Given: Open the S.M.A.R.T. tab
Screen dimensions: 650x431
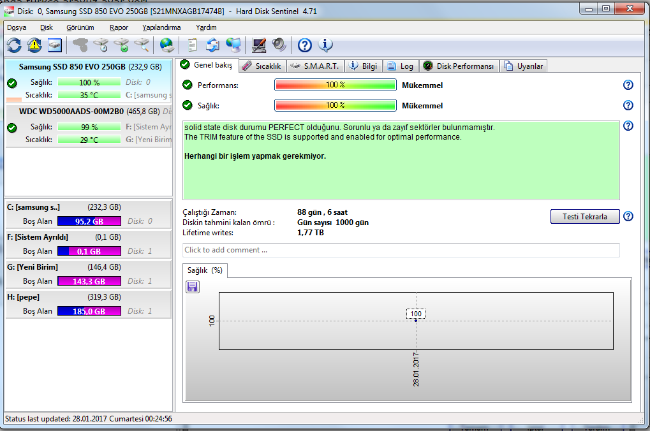Looking at the screenshot, I should tap(315, 66).
